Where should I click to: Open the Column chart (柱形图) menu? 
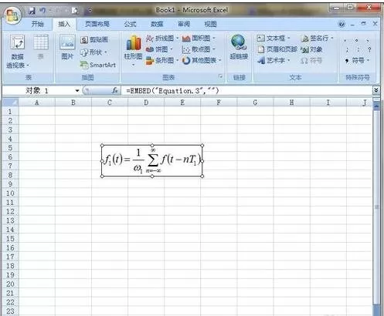(133, 51)
